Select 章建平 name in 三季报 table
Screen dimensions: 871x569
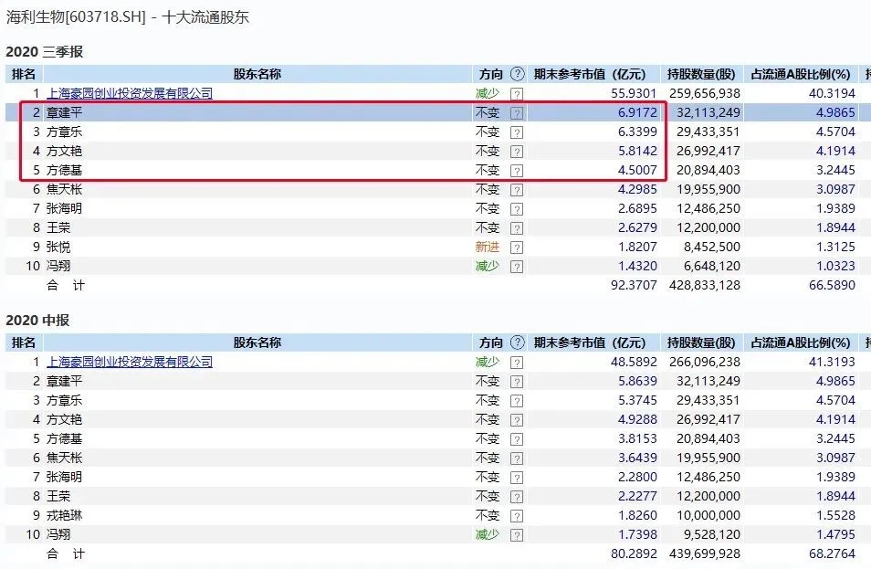click(65, 113)
